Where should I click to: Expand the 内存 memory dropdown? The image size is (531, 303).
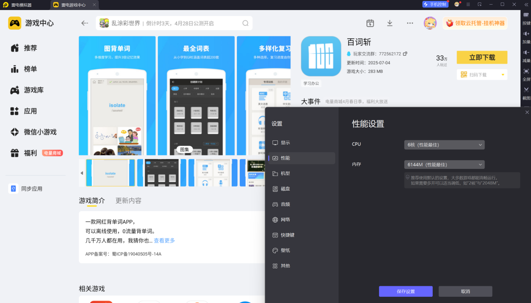click(x=444, y=165)
